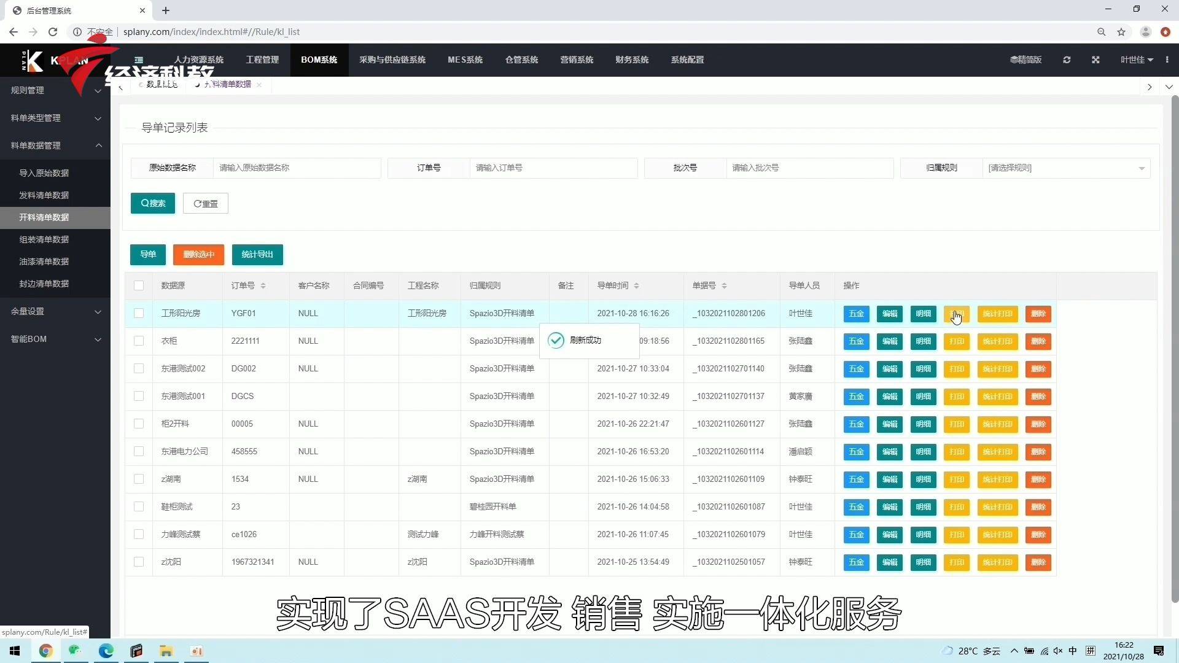Sort by 单据号 column arrows
1179x663 pixels.
(724, 286)
